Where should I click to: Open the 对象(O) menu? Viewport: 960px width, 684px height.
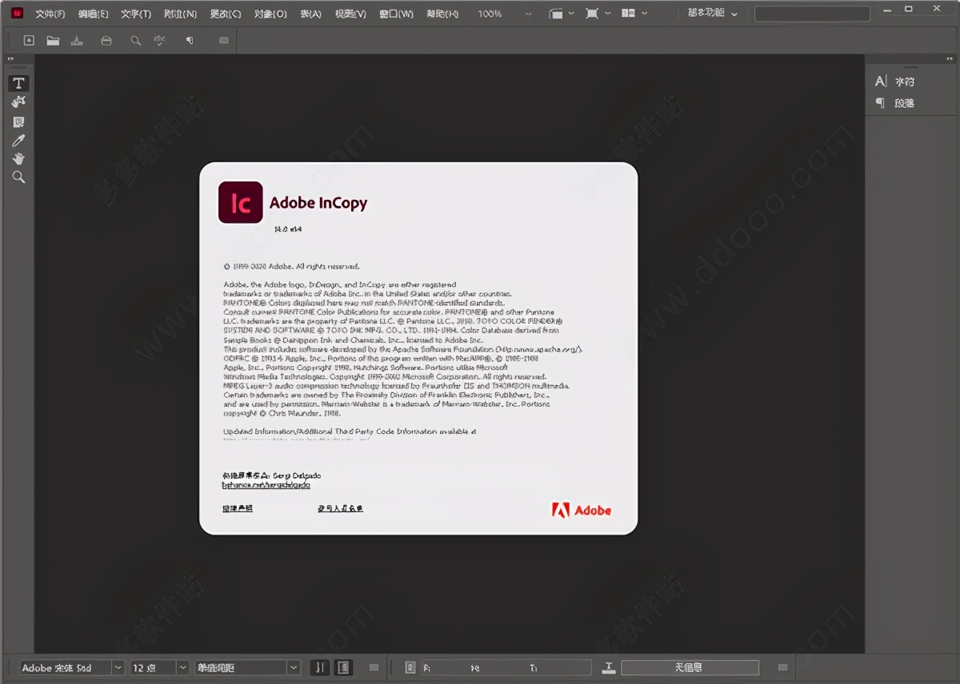tap(270, 14)
